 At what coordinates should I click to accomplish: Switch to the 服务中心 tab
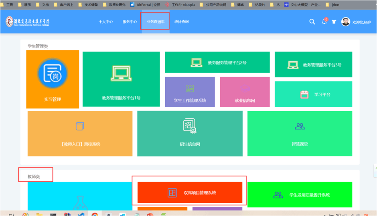[130, 22]
